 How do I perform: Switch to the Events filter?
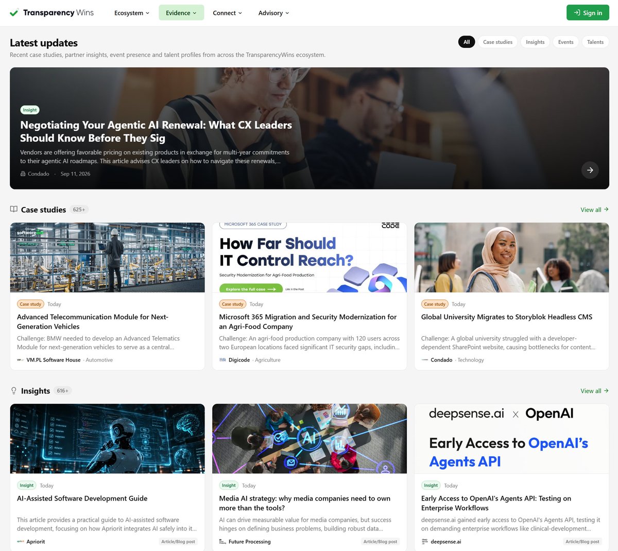565,42
